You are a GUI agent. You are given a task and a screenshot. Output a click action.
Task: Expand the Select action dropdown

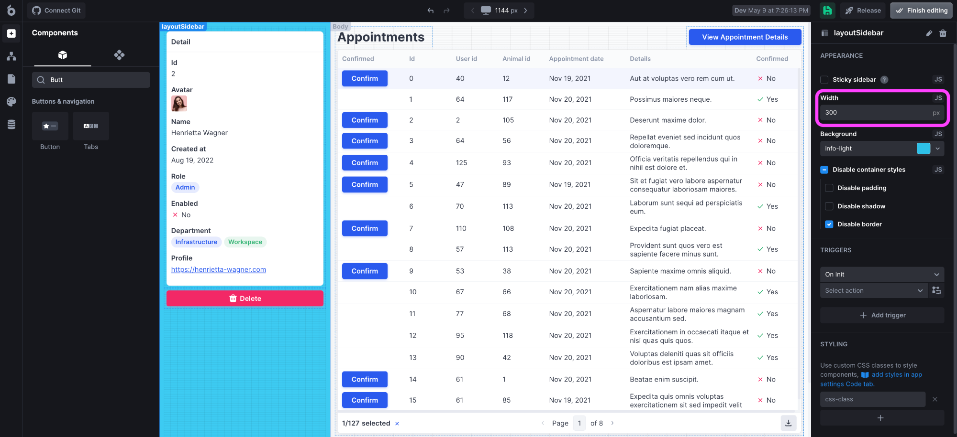873,290
